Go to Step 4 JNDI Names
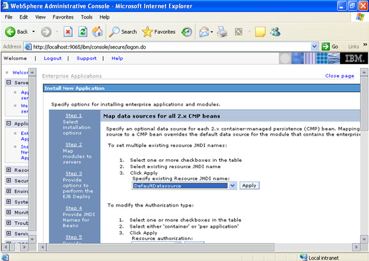The width and height of the screenshot is (369, 261). 74,208
